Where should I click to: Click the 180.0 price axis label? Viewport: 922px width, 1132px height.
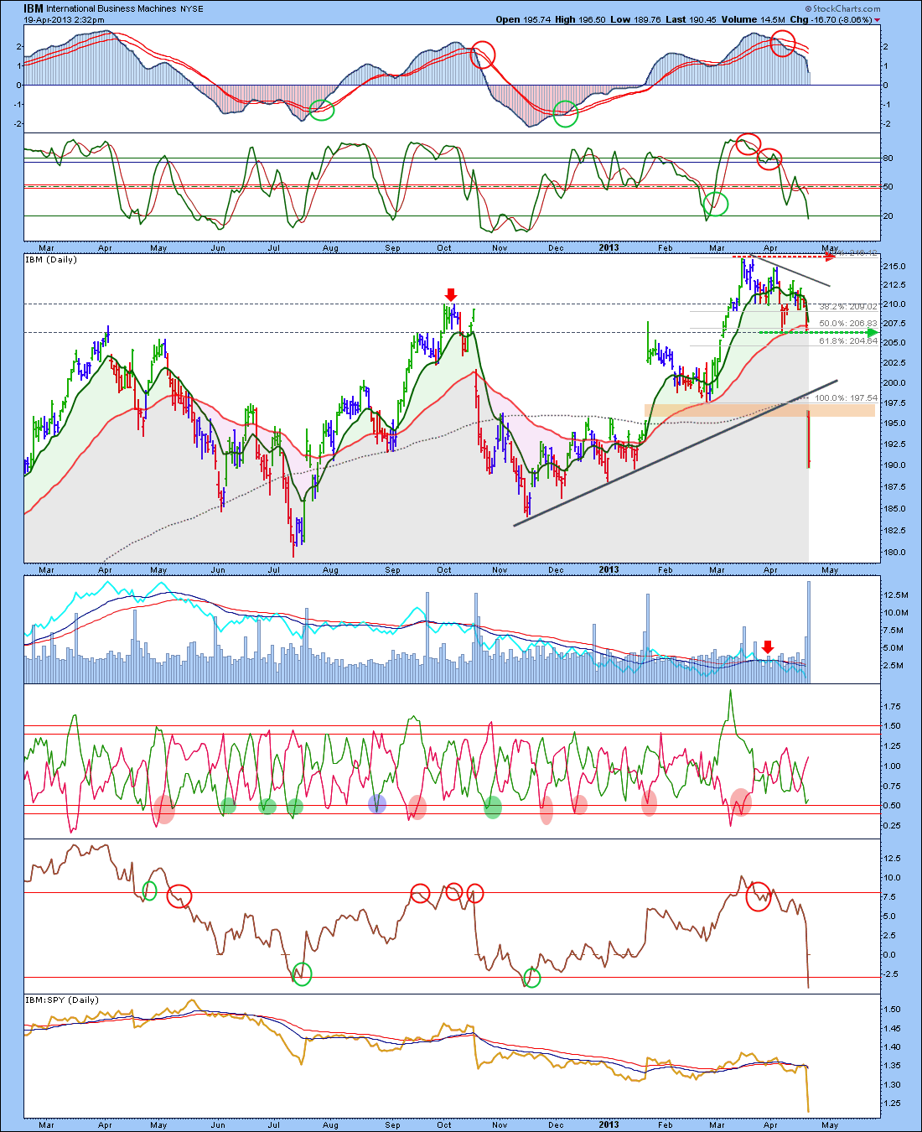pos(894,553)
